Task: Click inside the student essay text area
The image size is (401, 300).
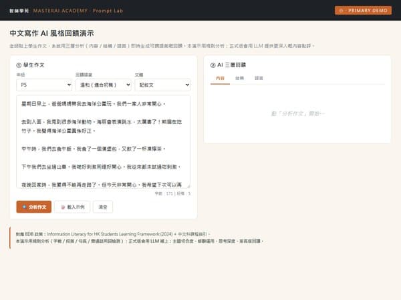Action: pyautogui.click(x=104, y=141)
